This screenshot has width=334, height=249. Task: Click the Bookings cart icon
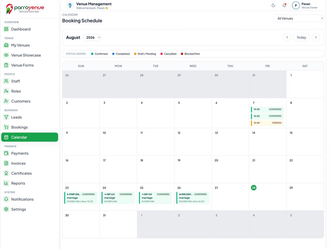tap(6, 127)
